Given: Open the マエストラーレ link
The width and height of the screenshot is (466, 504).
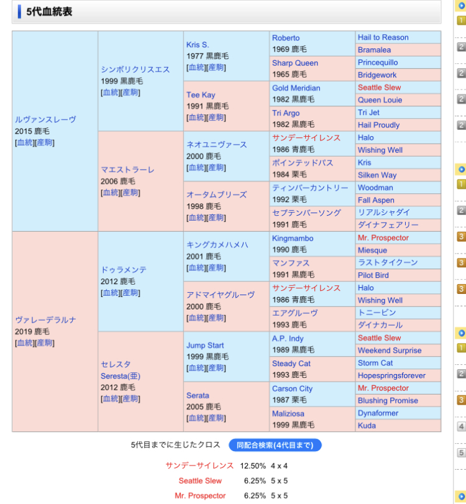Looking at the screenshot, I should tap(127, 170).
